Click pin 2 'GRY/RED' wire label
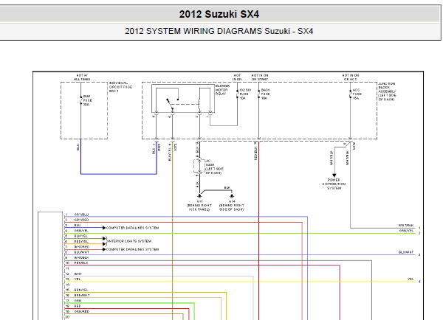 tap(81, 220)
